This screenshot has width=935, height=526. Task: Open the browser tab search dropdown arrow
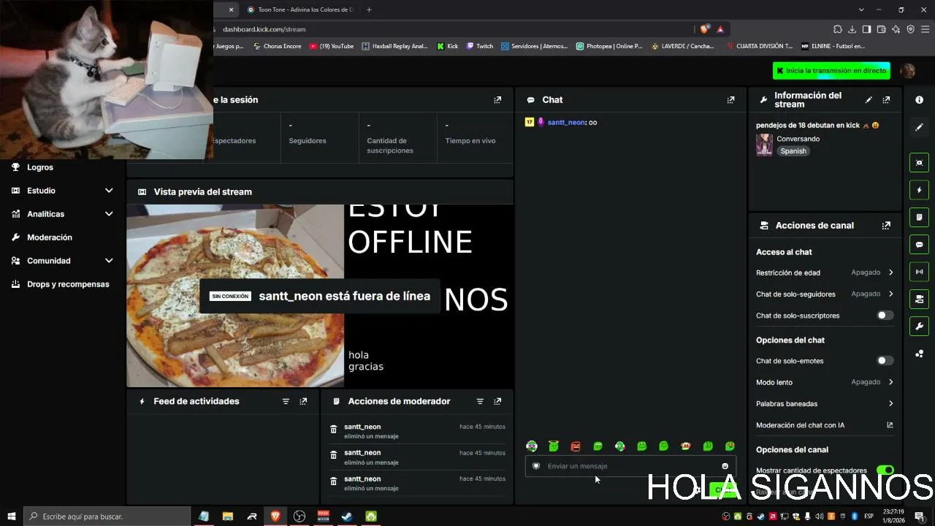click(861, 9)
